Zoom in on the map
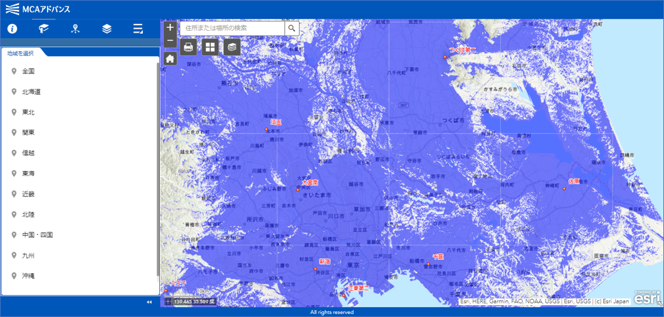This screenshot has width=664, height=317. pos(170,28)
